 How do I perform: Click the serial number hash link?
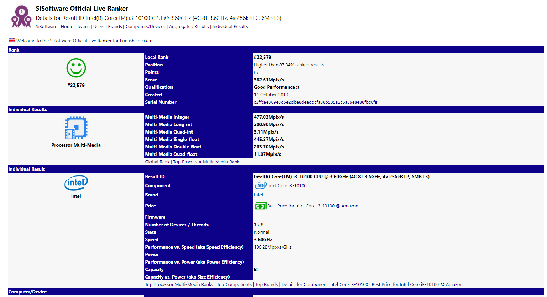315,102
